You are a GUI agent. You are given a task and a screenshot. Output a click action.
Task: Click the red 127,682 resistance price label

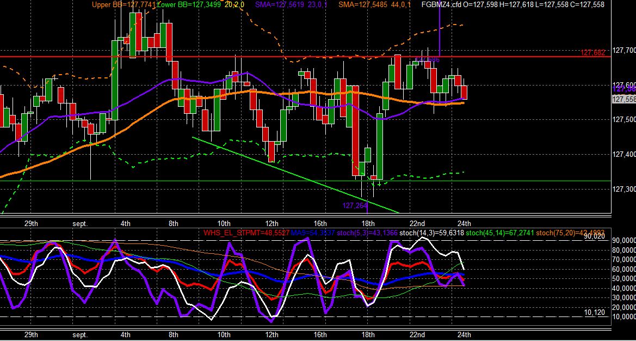(x=592, y=53)
